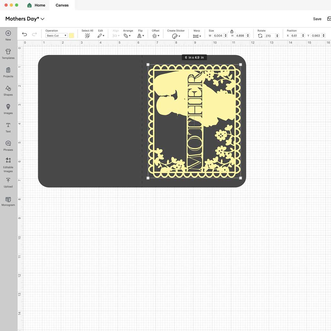Click the Upload icon
The image size is (331, 331).
tap(8, 180)
